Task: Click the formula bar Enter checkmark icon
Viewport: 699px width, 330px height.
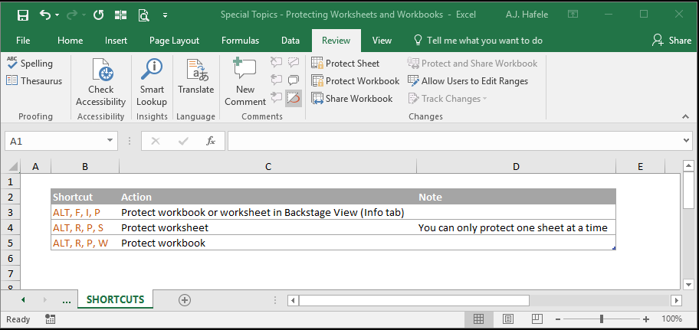Action: click(x=182, y=141)
